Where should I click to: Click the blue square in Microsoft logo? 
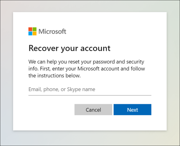click(x=30, y=33)
